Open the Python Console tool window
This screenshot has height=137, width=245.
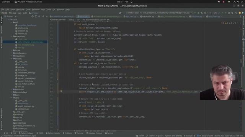[53, 133]
